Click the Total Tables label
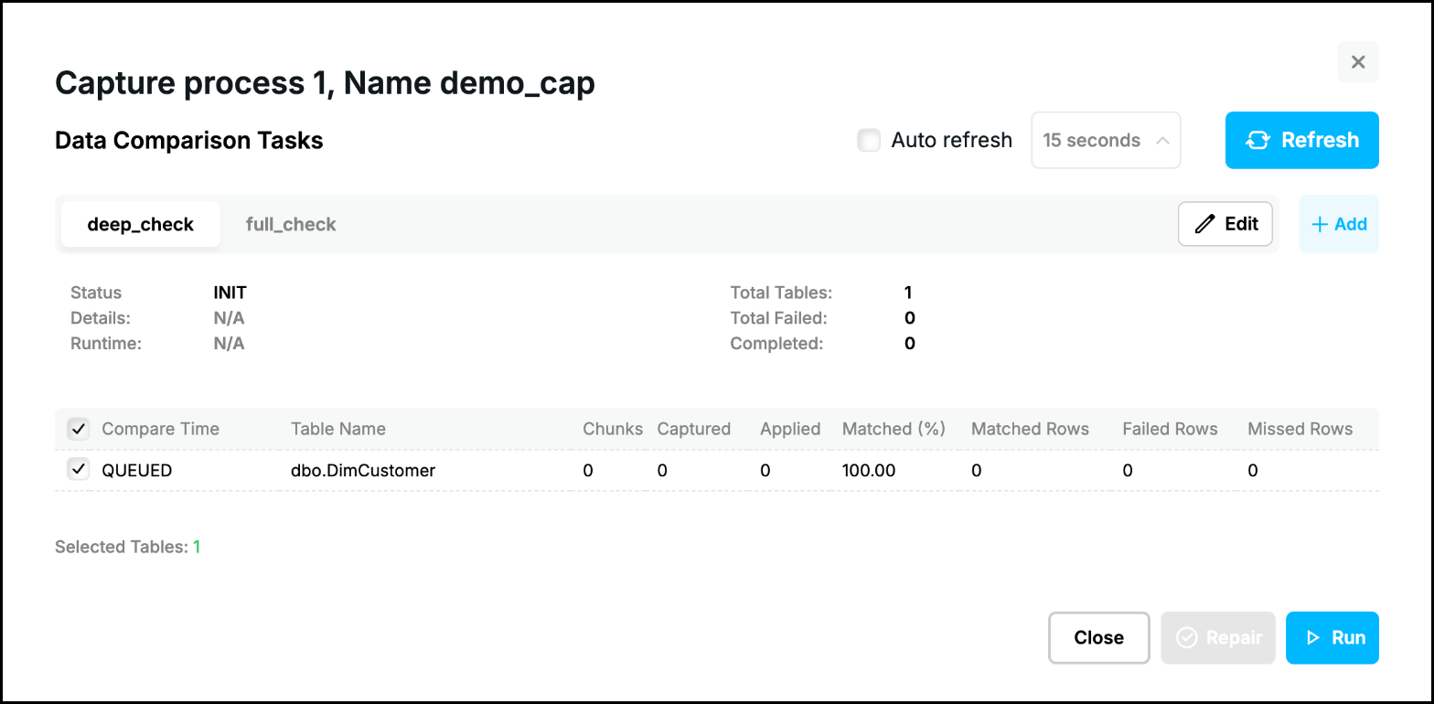This screenshot has height=704, width=1434. pyautogui.click(x=781, y=293)
